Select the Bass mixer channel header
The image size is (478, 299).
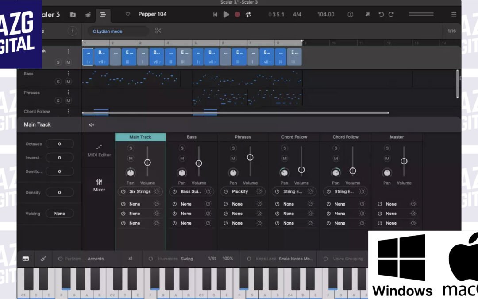click(x=192, y=137)
